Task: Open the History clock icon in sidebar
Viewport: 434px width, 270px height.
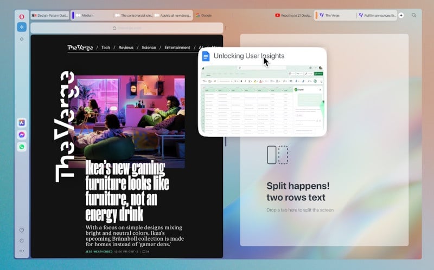Action: pyautogui.click(x=22, y=241)
